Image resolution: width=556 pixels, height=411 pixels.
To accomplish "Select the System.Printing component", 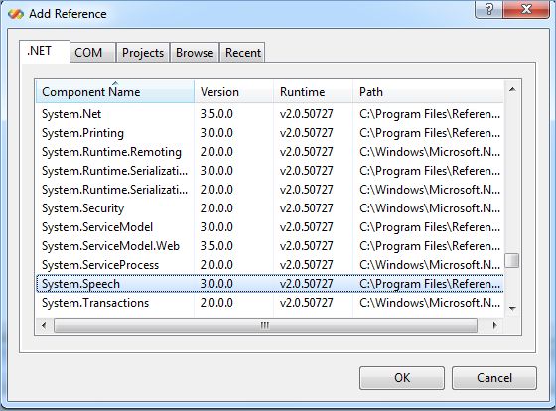I will pyautogui.click(x=269, y=133).
